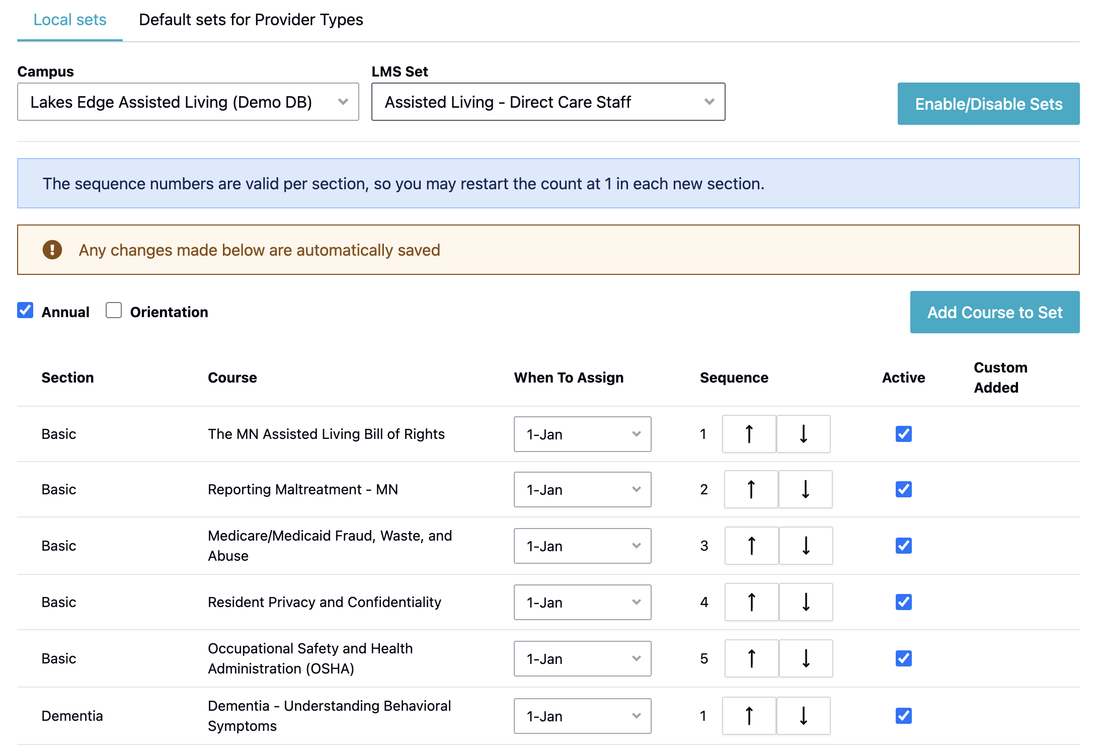Switch to Default sets for Provider Types
The image size is (1098, 747).
click(251, 20)
